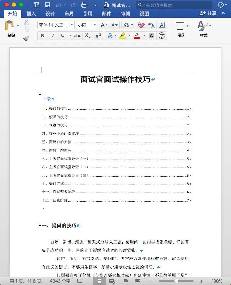Click zoom in plus button
231x285 pixels.
[201, 281]
